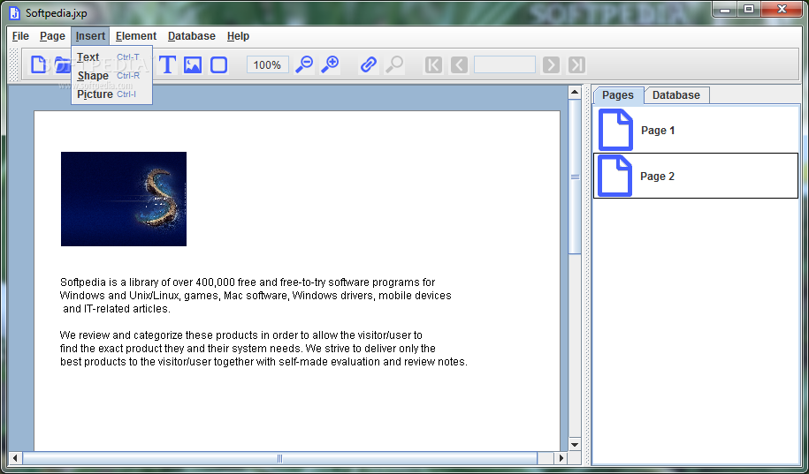Click the New document toolbar icon
The width and height of the screenshot is (809, 474).
coord(38,65)
